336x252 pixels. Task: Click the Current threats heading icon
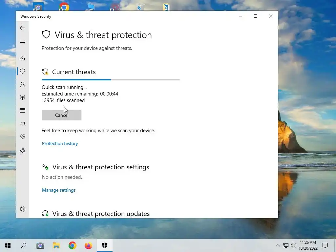(x=45, y=72)
